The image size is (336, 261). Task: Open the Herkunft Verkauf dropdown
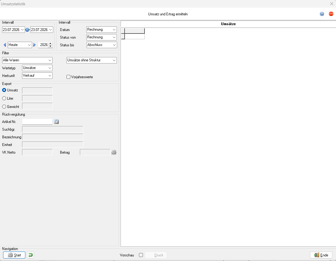click(37, 76)
